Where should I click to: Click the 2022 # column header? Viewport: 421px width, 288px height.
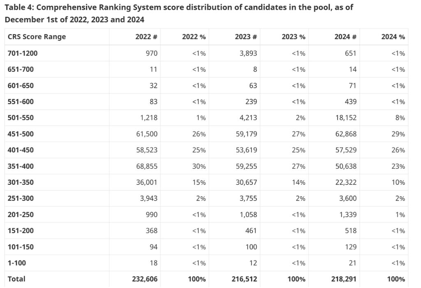pyautogui.click(x=146, y=37)
